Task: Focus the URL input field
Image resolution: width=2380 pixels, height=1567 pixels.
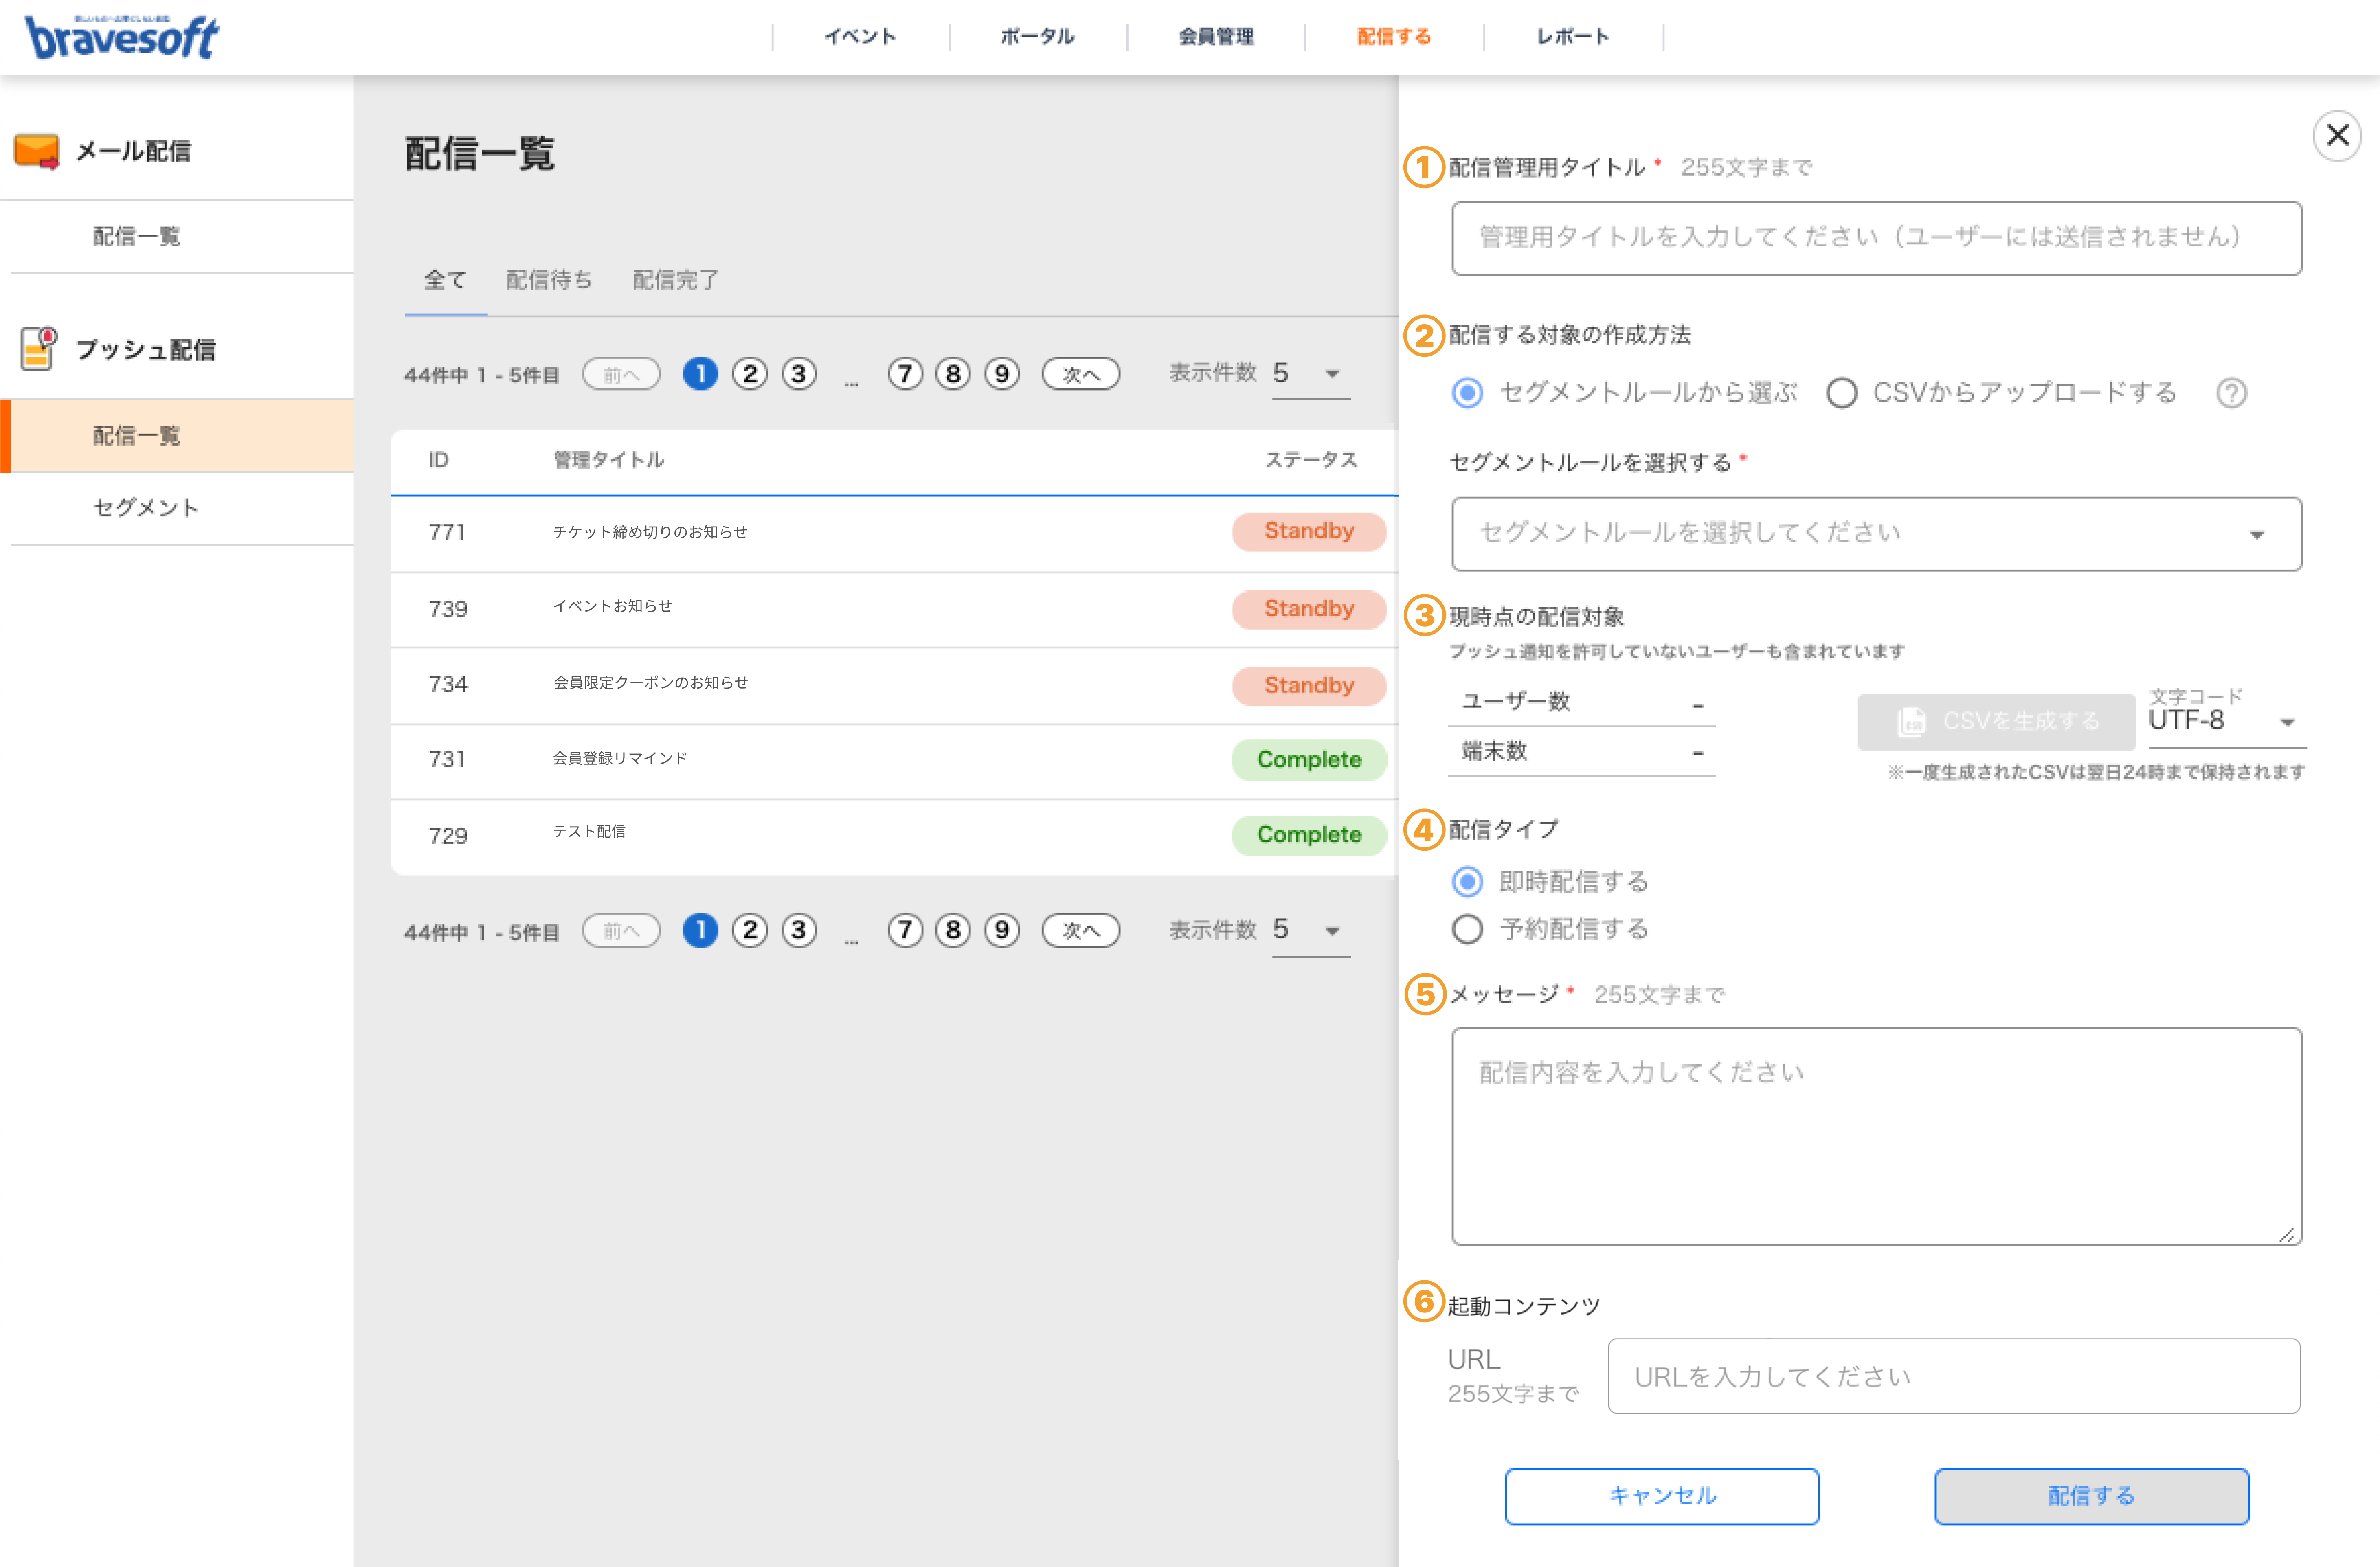Action: tap(1954, 1376)
